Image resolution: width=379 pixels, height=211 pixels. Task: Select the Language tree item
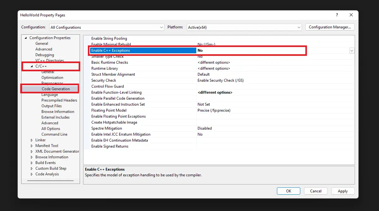(50, 95)
